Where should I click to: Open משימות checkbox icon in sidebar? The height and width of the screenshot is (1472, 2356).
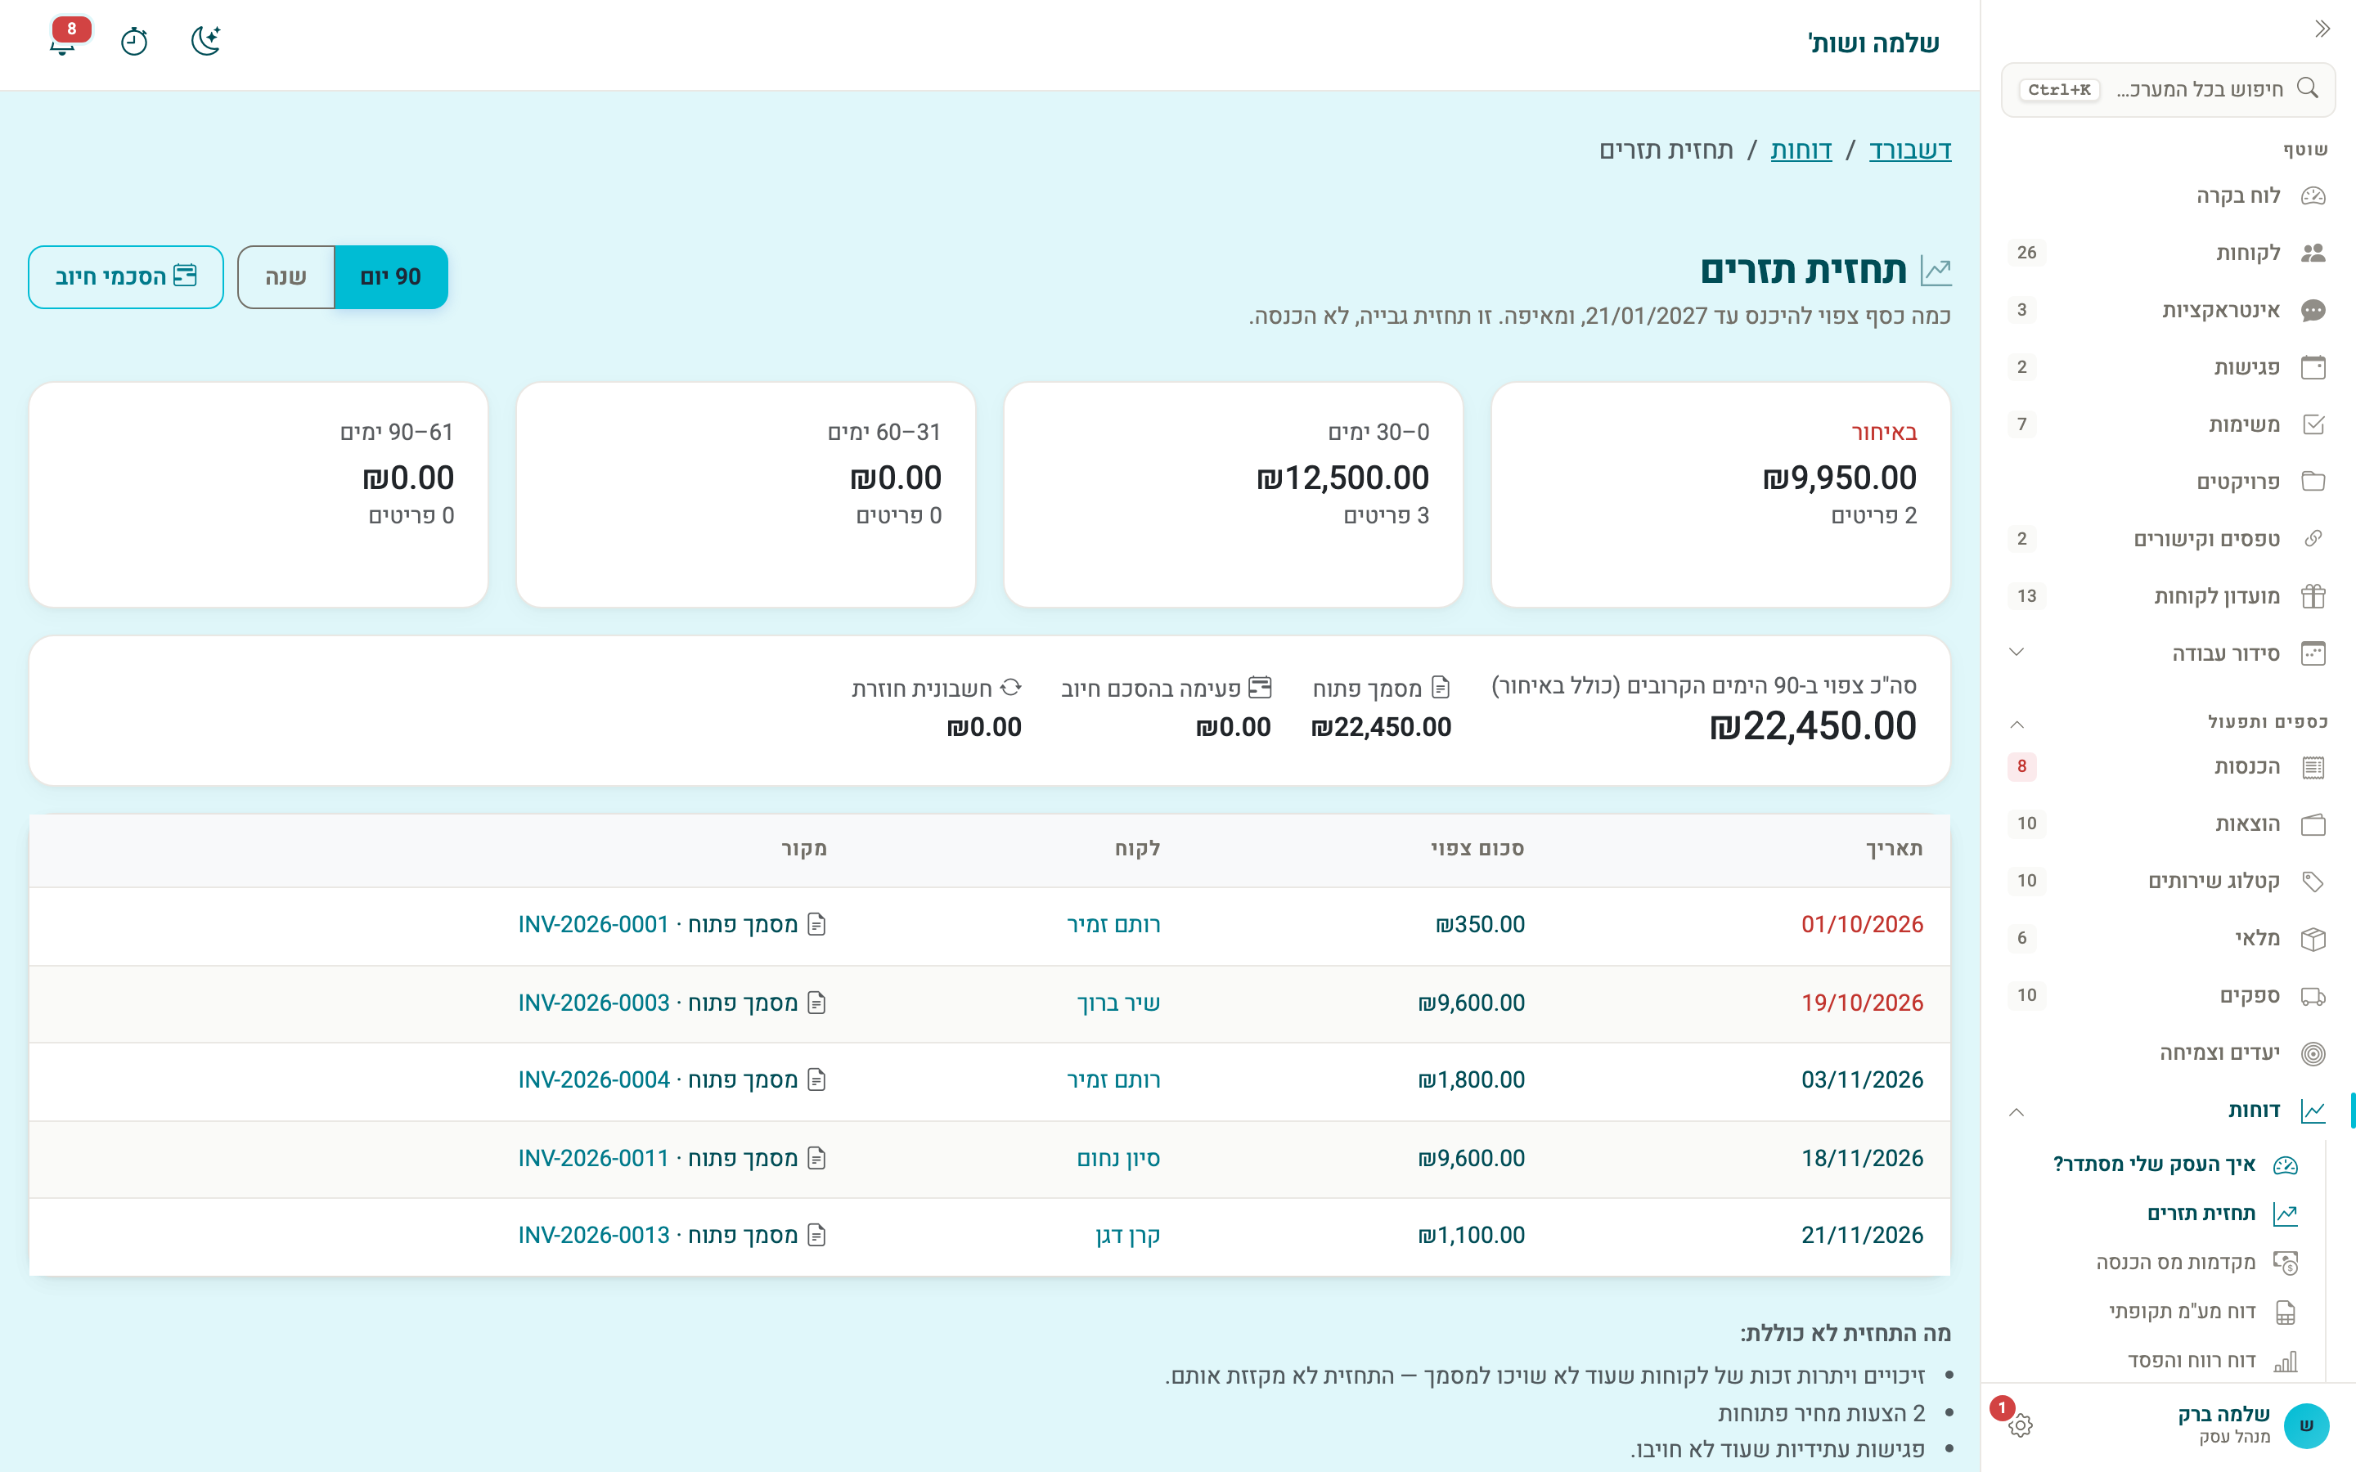(x=2313, y=424)
